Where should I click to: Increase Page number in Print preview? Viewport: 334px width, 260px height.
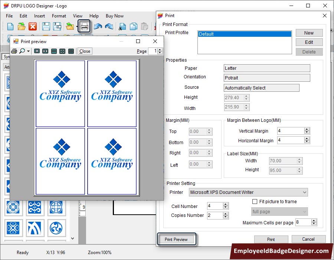click(160, 50)
